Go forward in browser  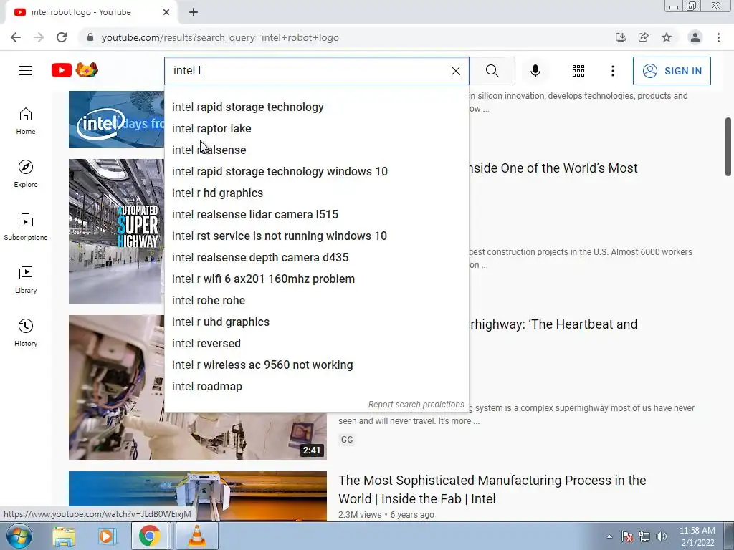click(x=39, y=37)
